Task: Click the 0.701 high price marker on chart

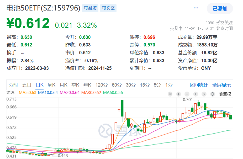Action: pyautogui.click(x=188, y=100)
